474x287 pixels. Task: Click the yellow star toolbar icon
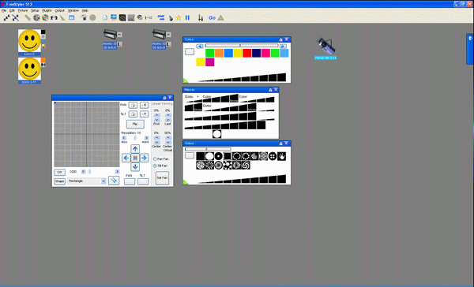(x=179, y=18)
